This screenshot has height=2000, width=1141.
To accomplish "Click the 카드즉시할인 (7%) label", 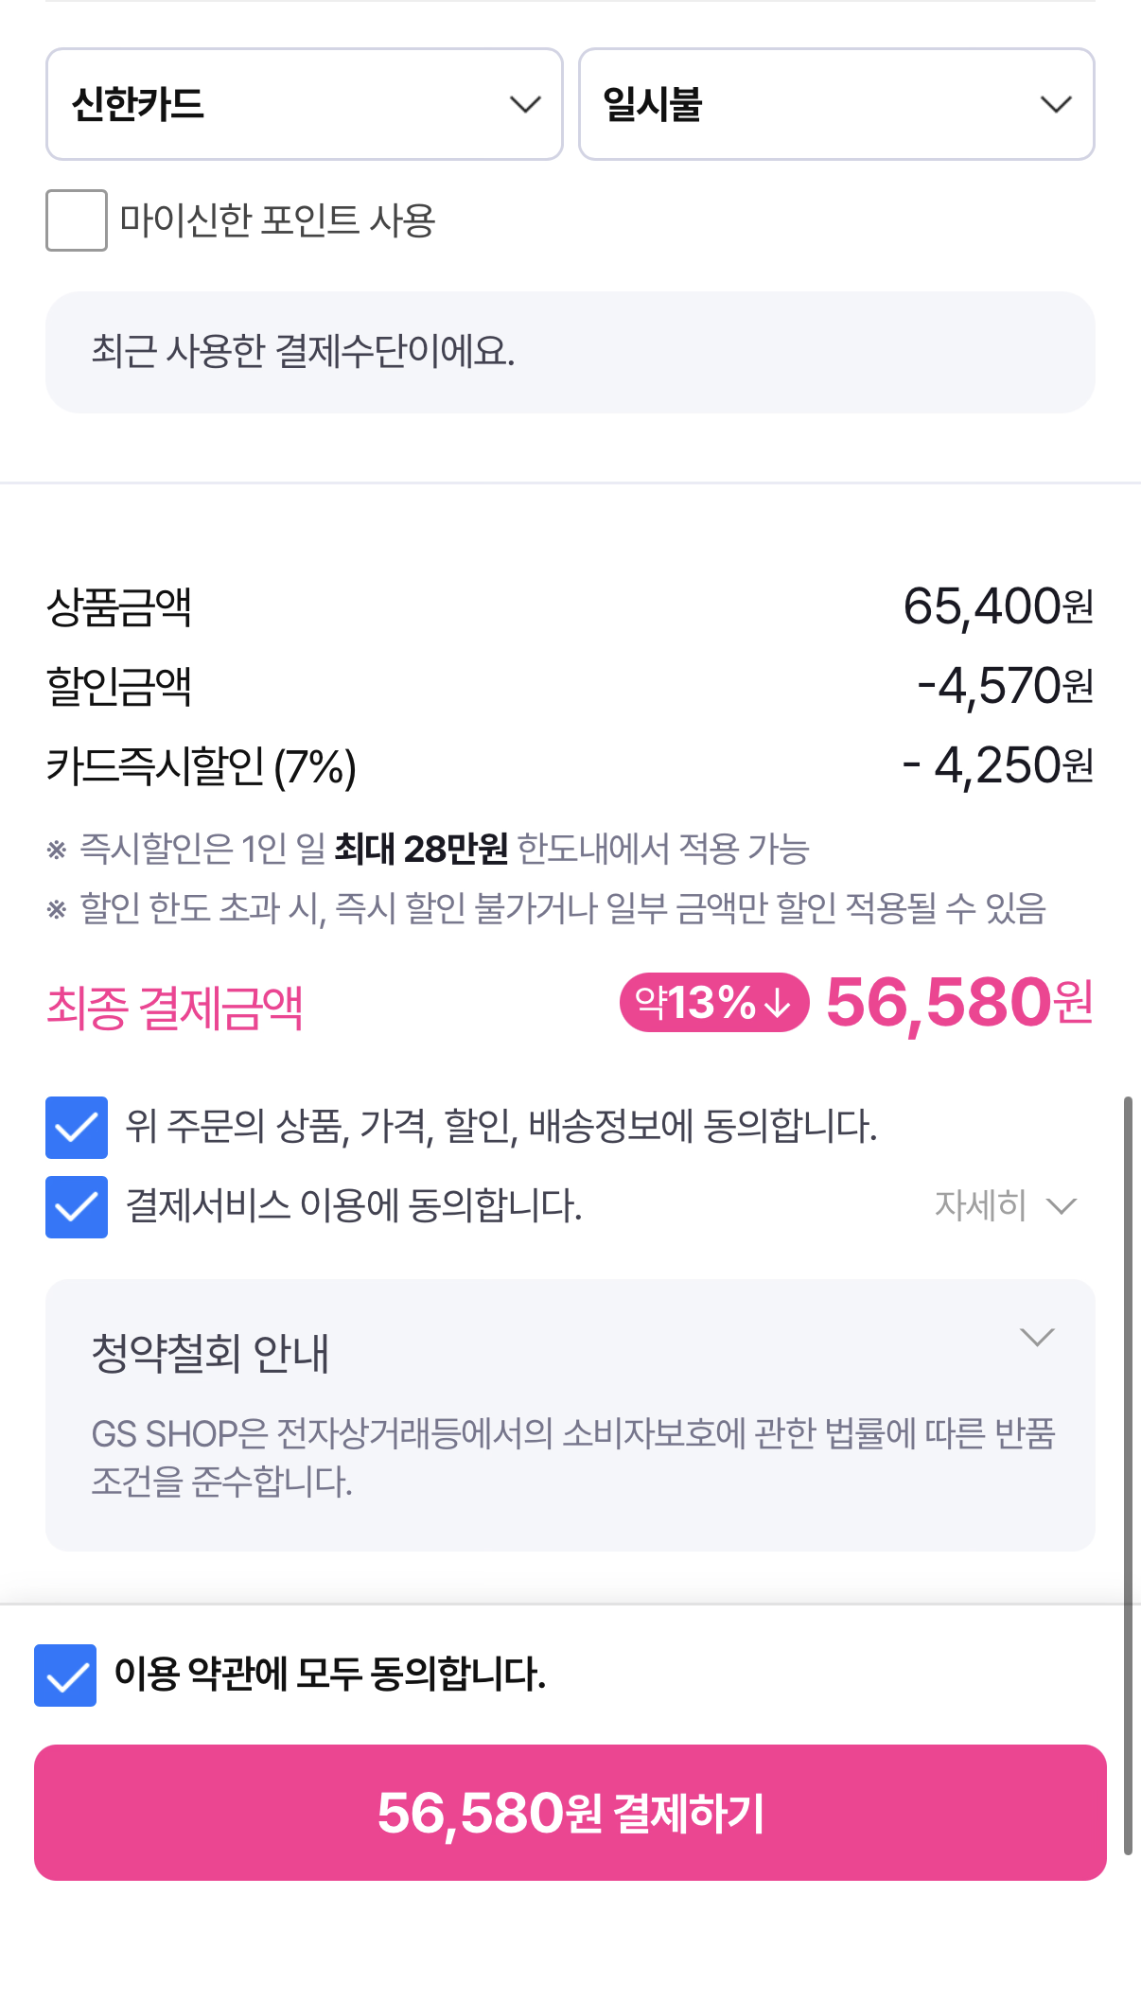I will [x=202, y=766].
